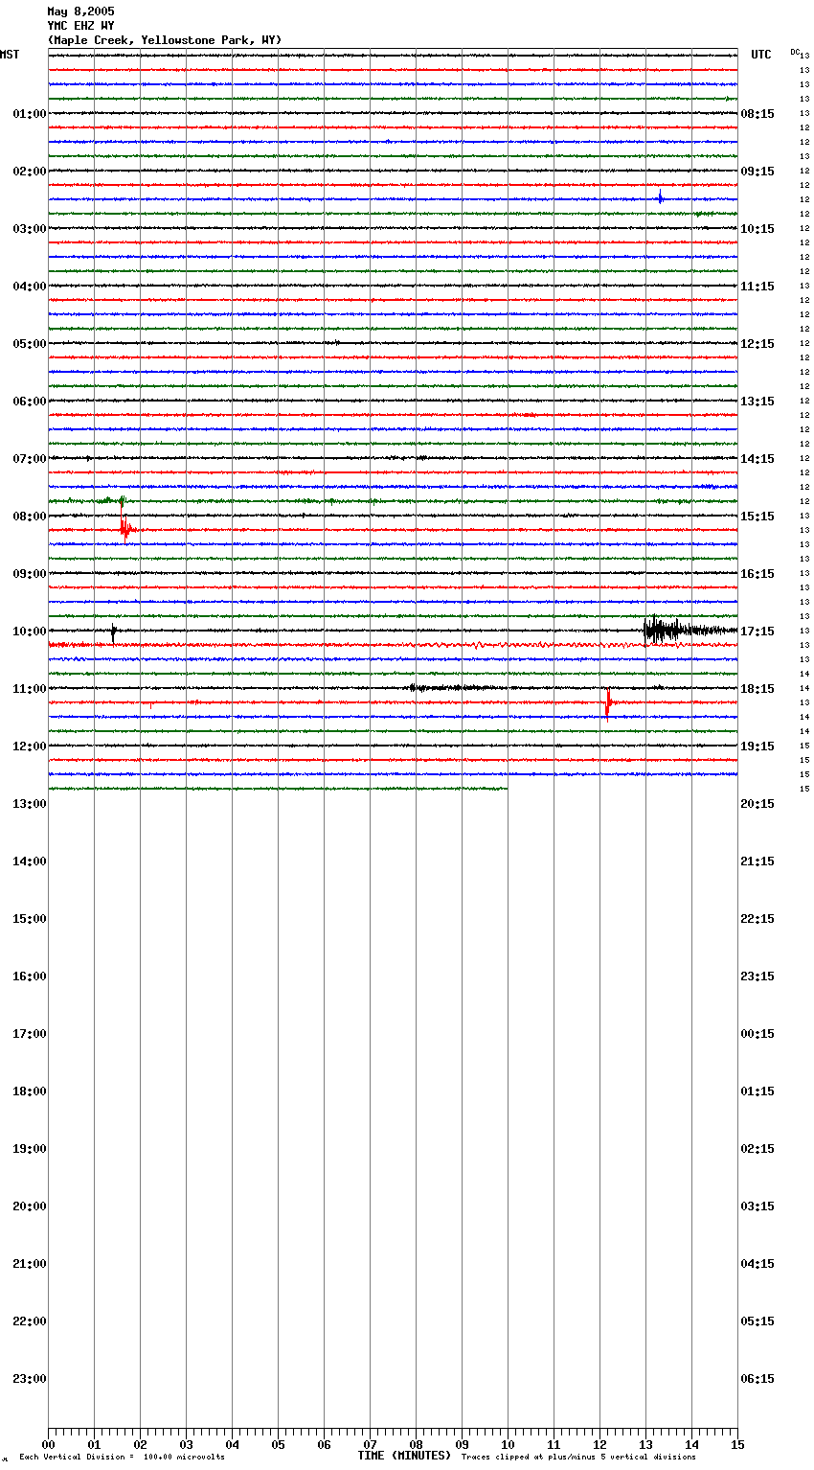Select the '03:15' UTC hour label
Screen dimensions: 814x1470
pyautogui.click(x=757, y=1206)
